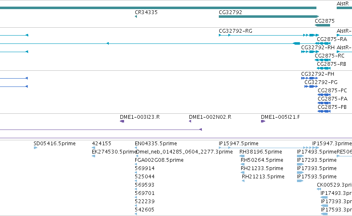Click the DME1-003I23.R feature
Viewport: 352px width, 216px height.
click(x=140, y=117)
